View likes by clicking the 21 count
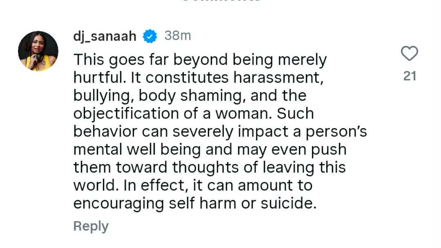441x248 pixels. [x=410, y=76]
